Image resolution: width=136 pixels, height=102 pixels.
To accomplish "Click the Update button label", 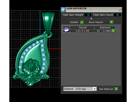I will pyautogui.click(x=74, y=22).
